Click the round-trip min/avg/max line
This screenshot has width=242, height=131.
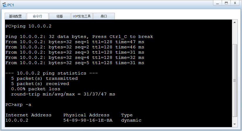(x=63, y=94)
